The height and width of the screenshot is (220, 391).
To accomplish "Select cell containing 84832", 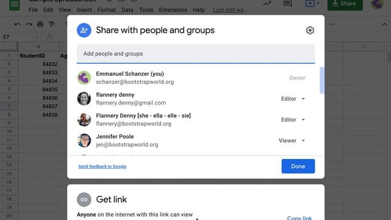I will click(38, 64).
